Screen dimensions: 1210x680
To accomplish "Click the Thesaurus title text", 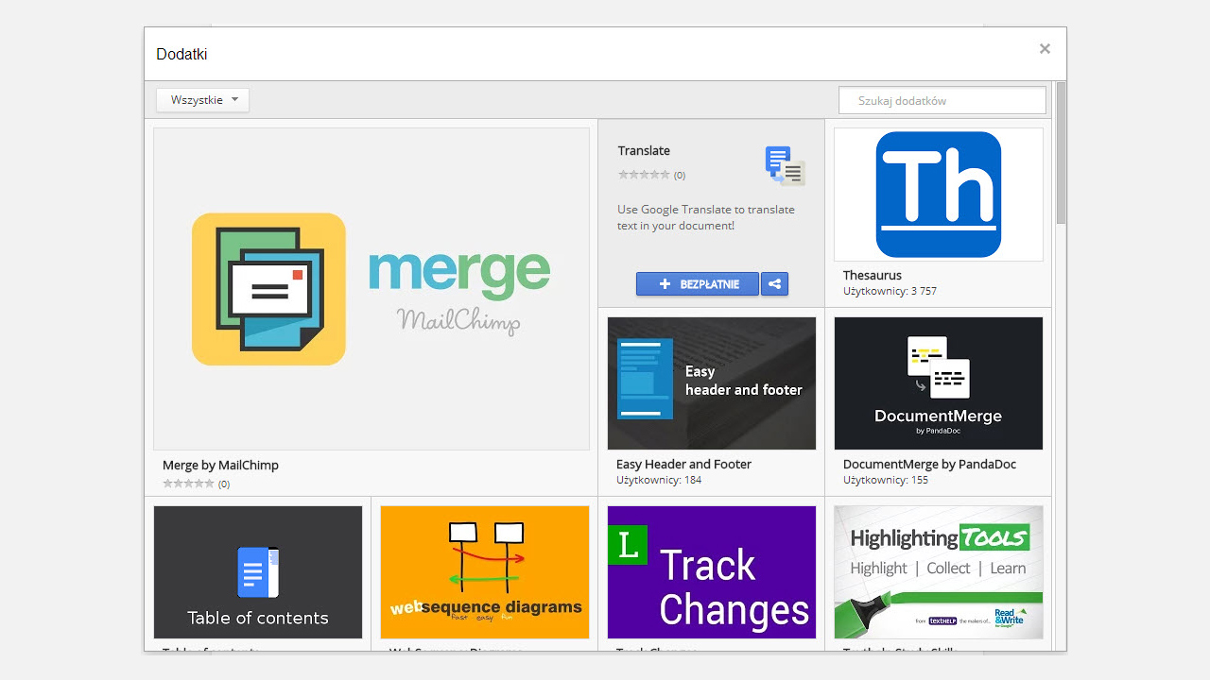I will 872,275.
